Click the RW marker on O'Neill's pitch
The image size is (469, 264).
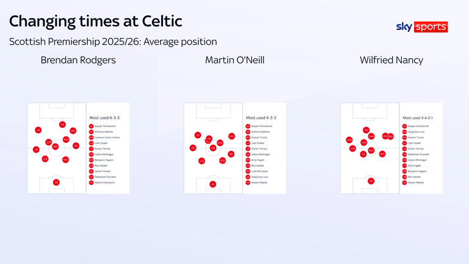point(231,136)
